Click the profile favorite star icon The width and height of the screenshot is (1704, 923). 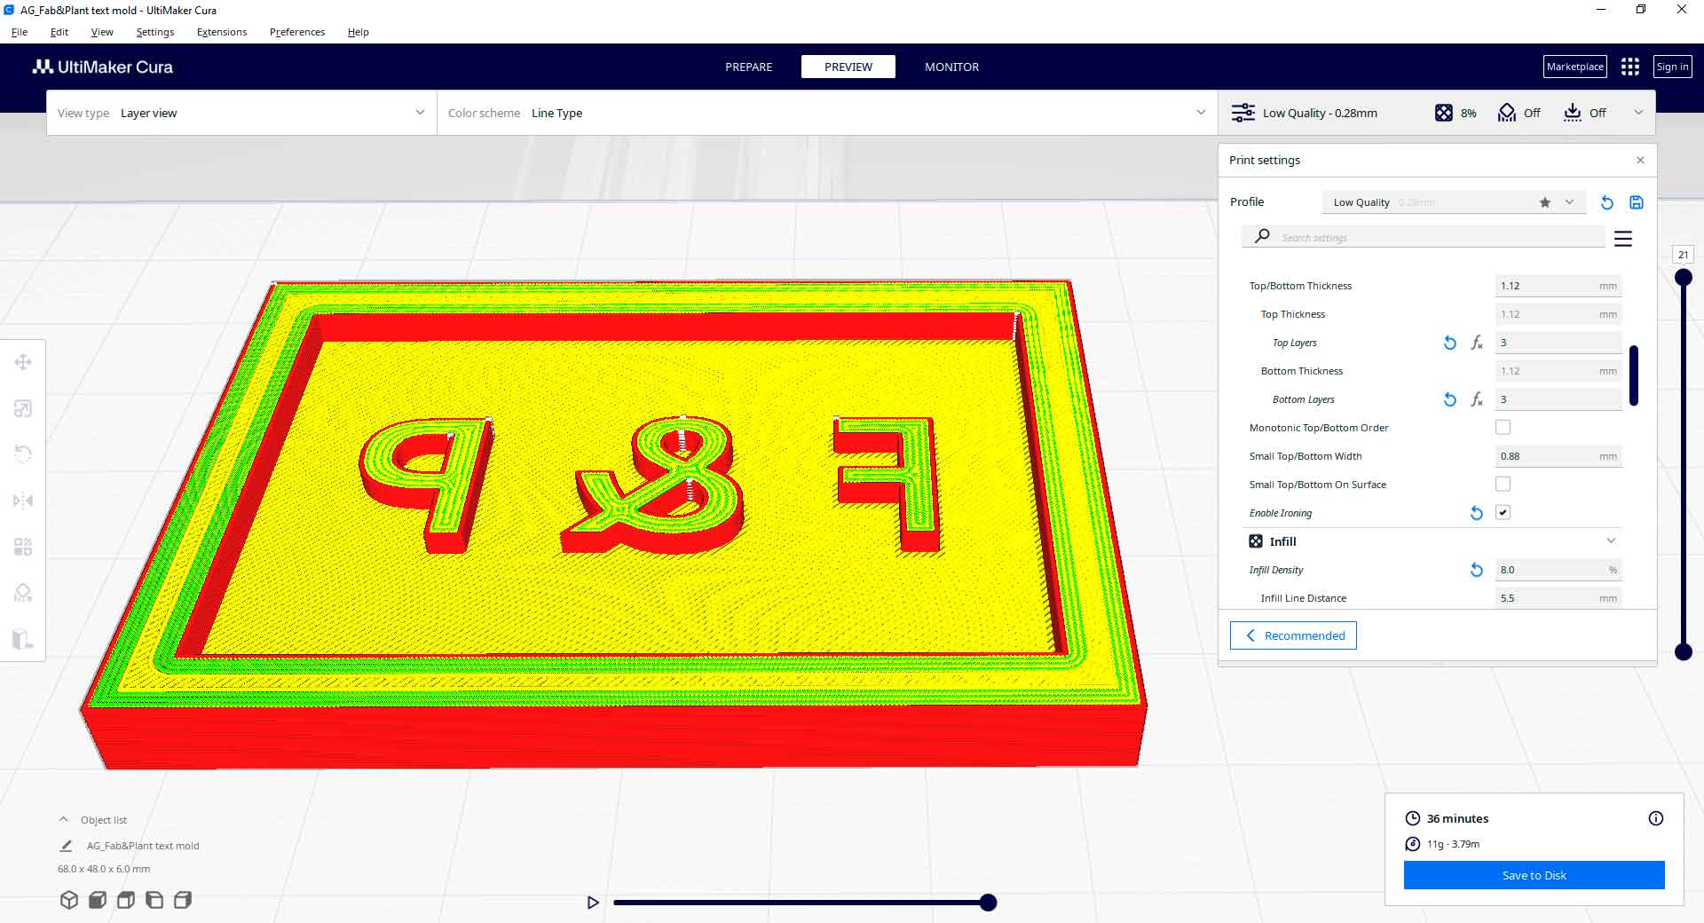click(1545, 202)
